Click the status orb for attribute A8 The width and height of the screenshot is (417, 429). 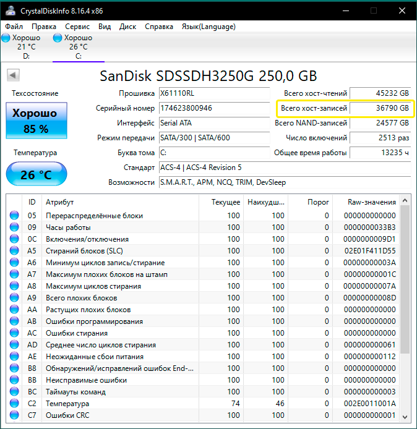pyautogui.click(x=14, y=286)
